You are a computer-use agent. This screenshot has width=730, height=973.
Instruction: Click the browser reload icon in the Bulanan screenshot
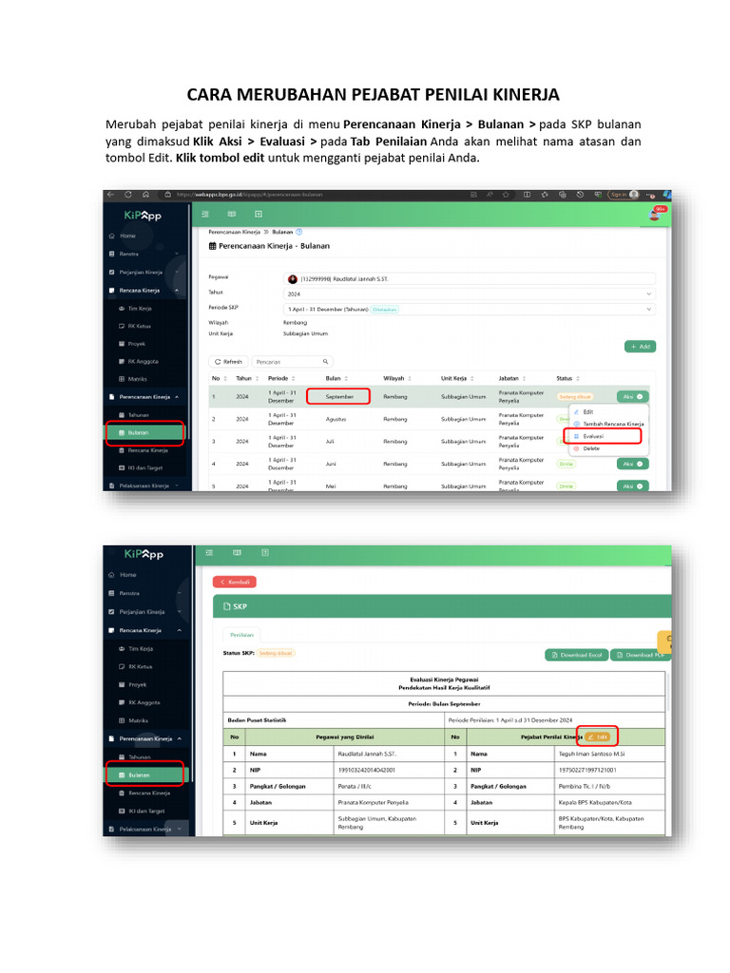click(x=128, y=194)
